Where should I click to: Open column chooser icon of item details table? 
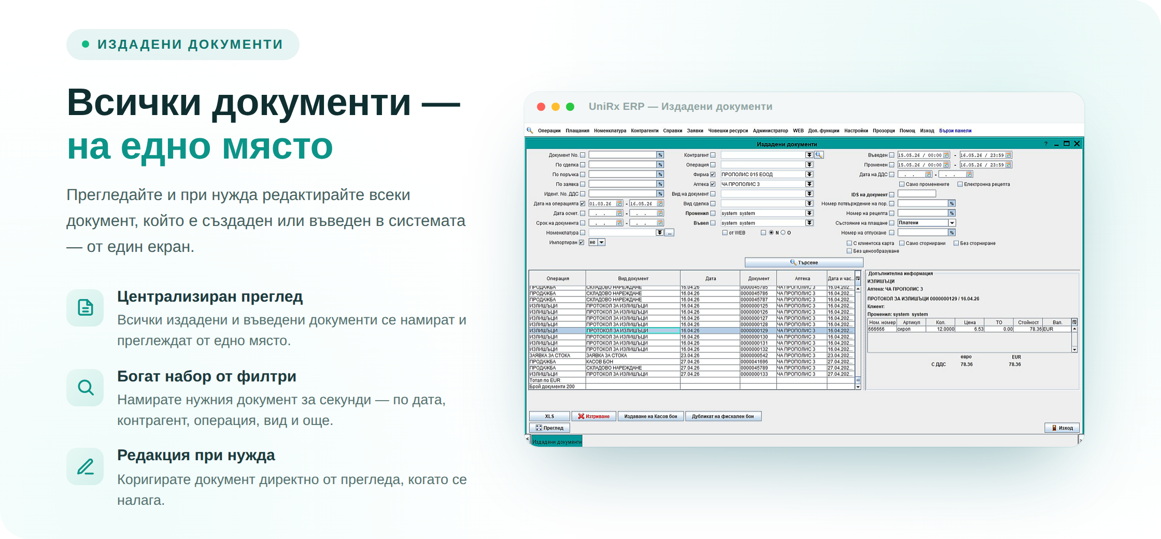(1074, 322)
